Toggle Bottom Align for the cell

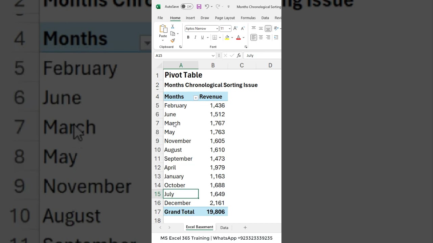point(268,28)
